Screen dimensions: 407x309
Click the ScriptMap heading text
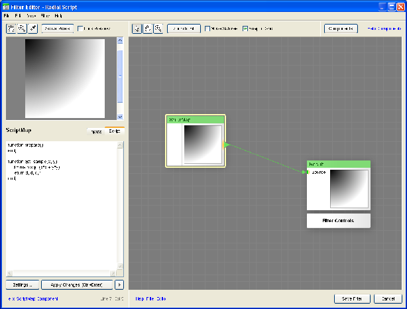[x=19, y=130]
